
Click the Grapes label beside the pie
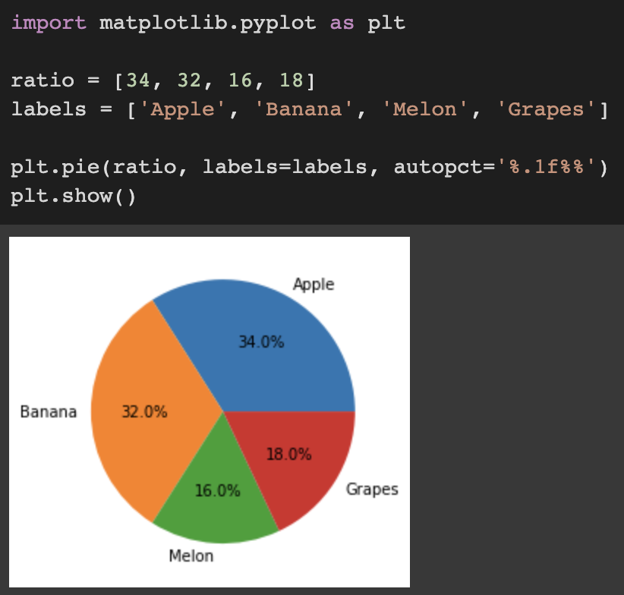click(372, 490)
